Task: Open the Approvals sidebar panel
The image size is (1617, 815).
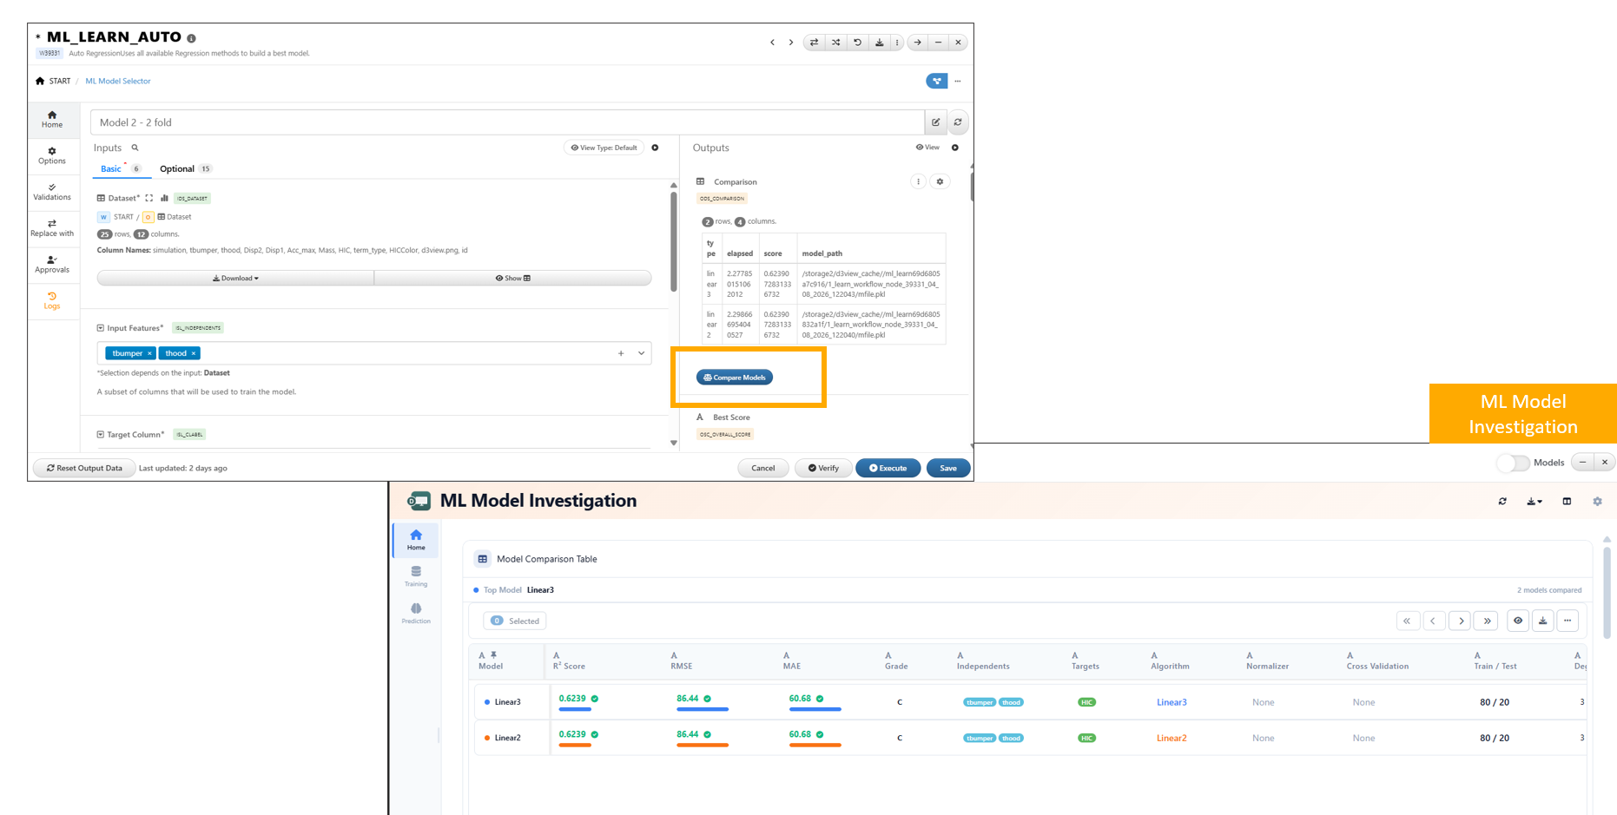Action: click(52, 265)
